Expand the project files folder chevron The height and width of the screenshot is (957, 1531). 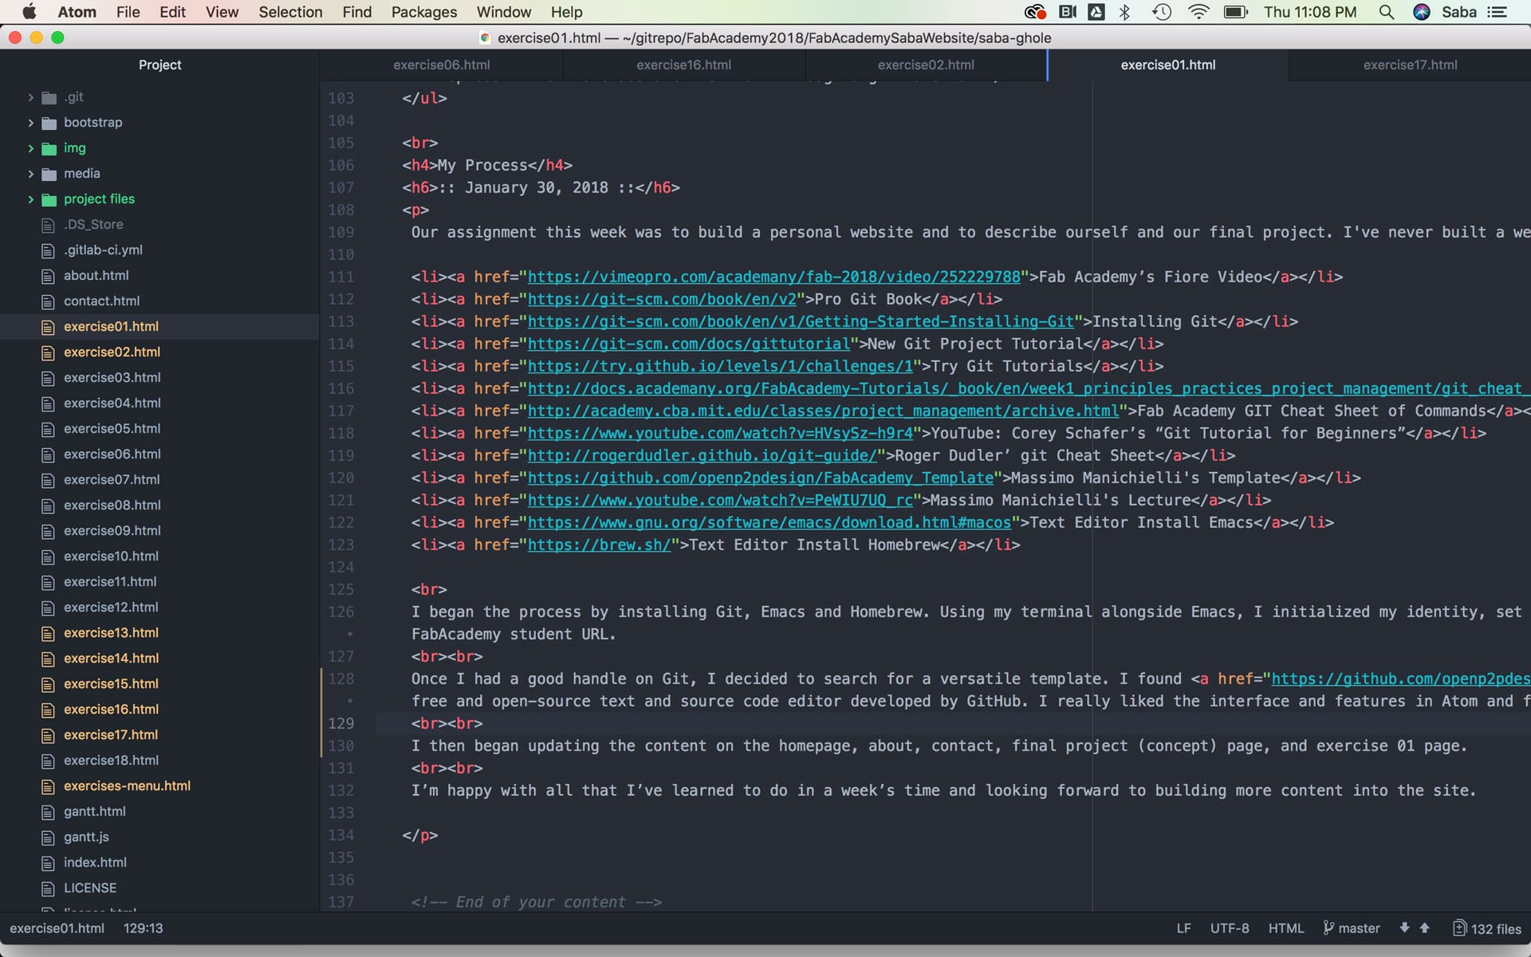[x=30, y=199]
